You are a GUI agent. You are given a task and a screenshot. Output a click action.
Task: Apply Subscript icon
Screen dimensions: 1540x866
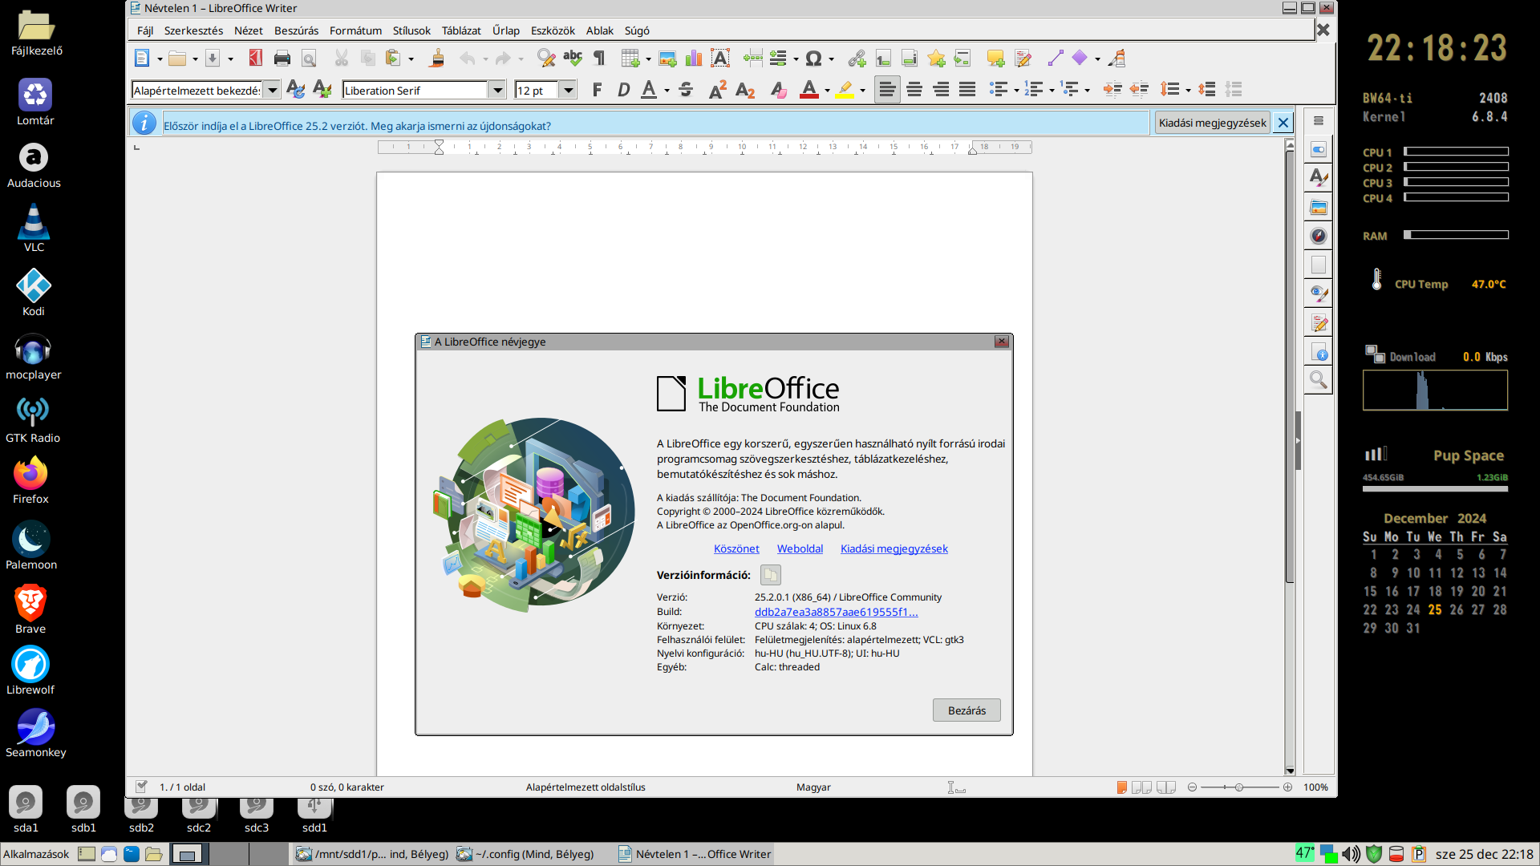745,90
